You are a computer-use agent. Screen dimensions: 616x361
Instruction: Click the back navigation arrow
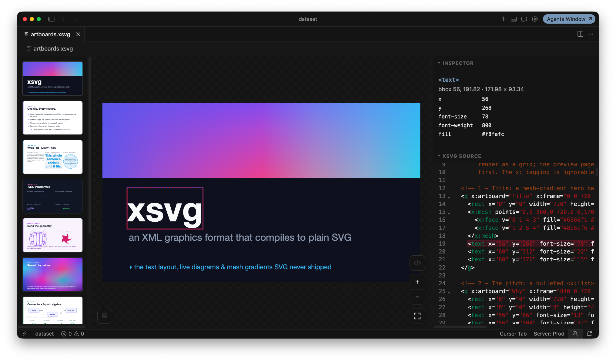(x=64, y=19)
